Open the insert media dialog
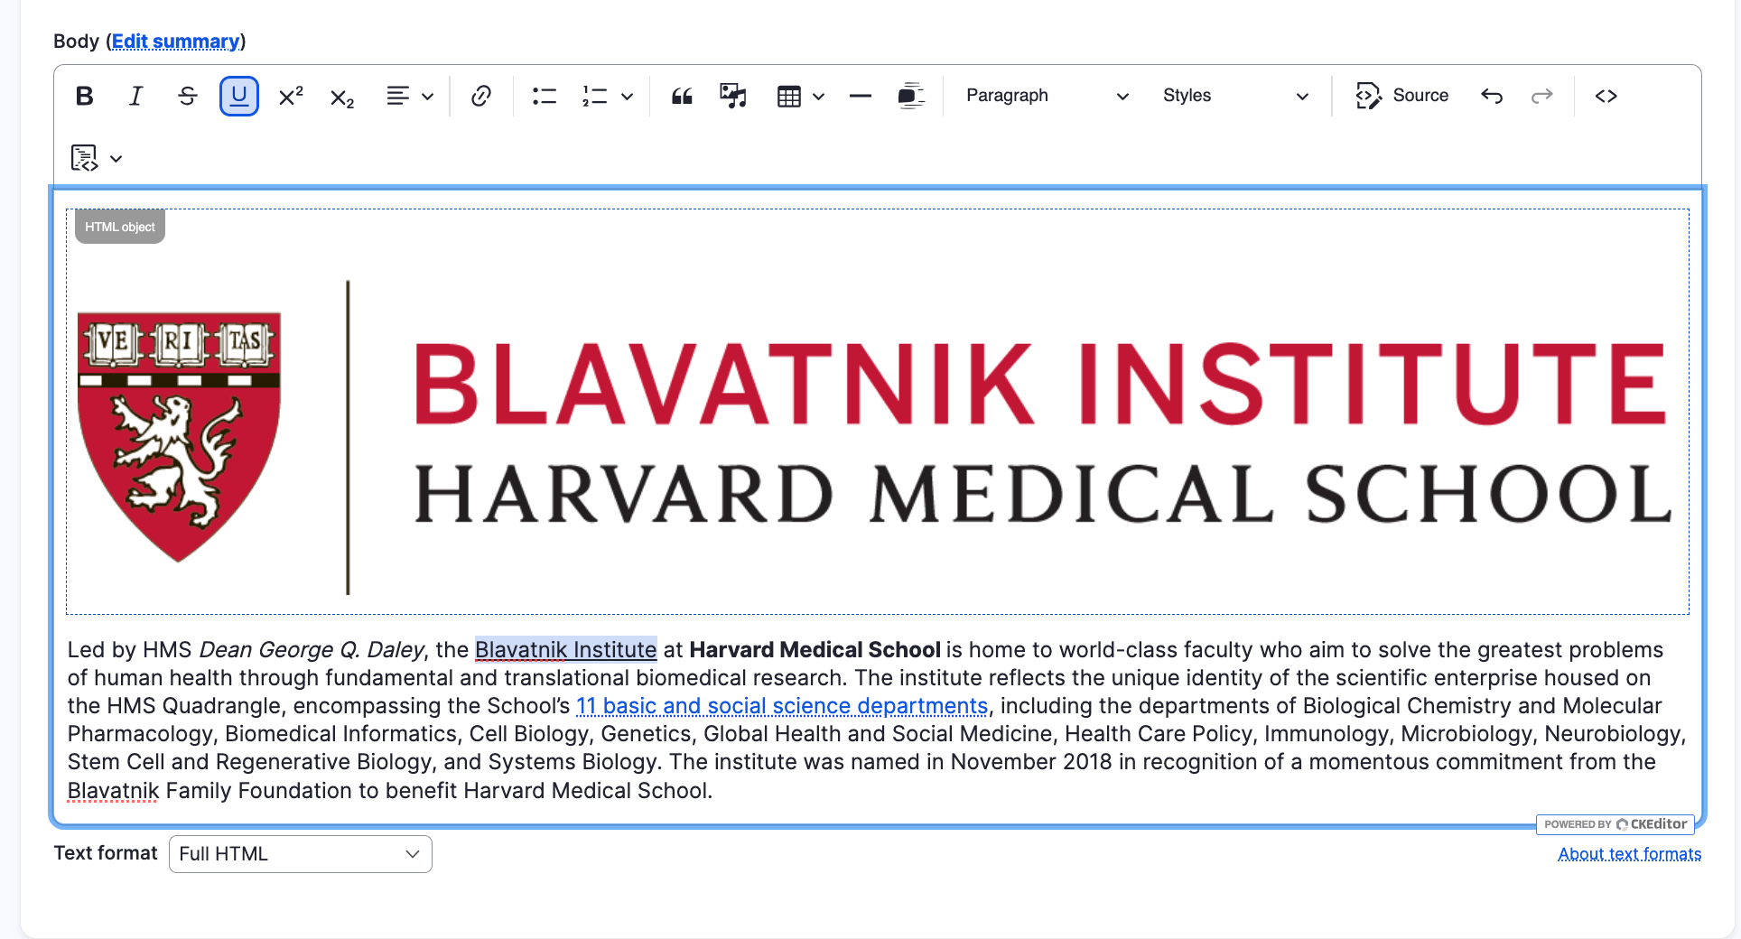 point(733,96)
